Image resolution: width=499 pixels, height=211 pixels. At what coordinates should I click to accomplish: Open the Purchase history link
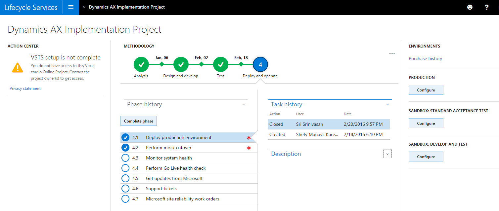[425, 59]
